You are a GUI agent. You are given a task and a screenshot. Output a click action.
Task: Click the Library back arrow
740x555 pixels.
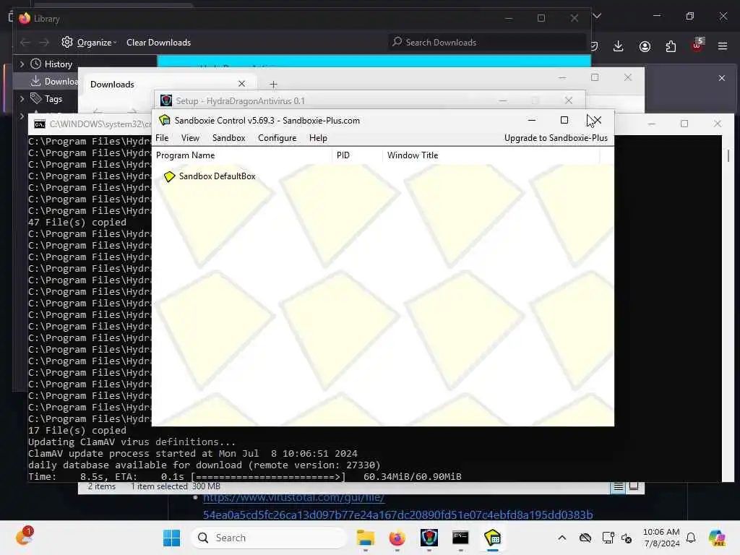pos(25,43)
